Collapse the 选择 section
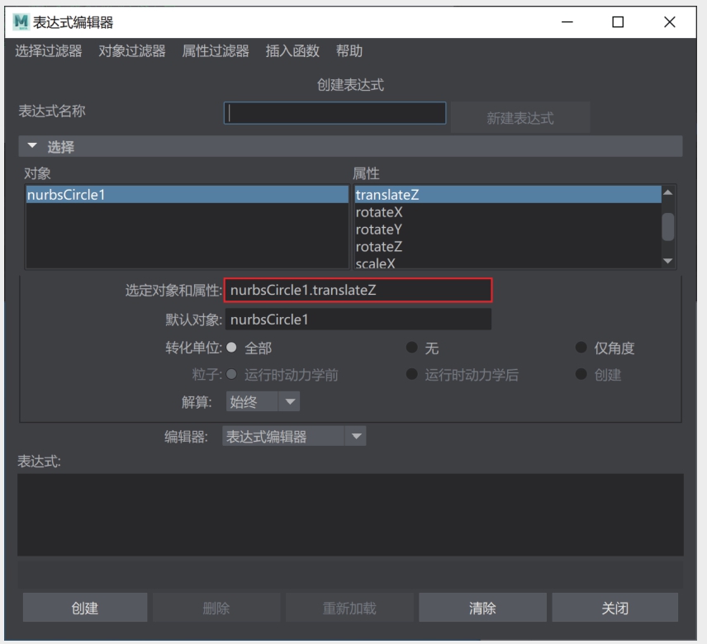707x644 pixels. coord(33,147)
